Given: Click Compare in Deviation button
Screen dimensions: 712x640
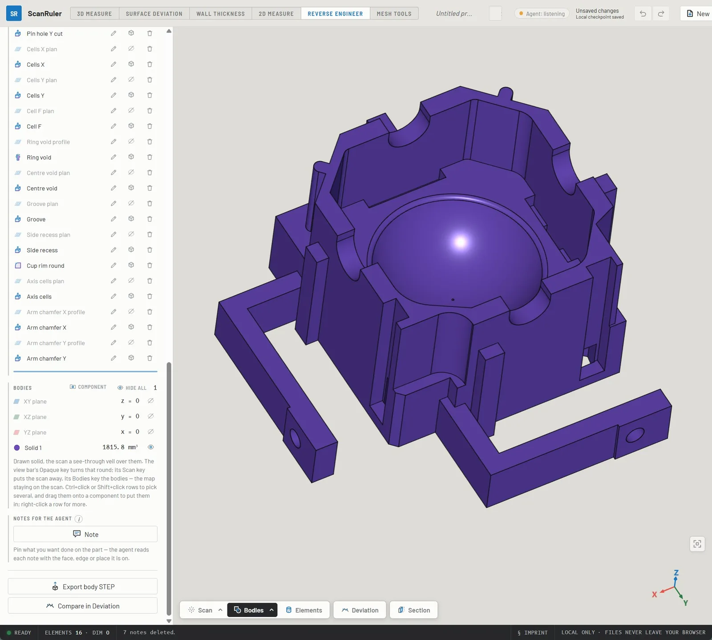Looking at the screenshot, I should (x=83, y=606).
